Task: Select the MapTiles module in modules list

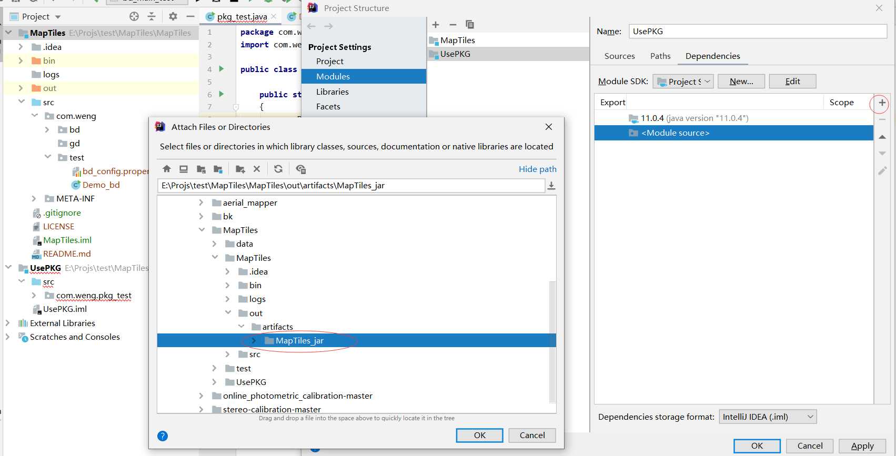Action: click(509, 40)
